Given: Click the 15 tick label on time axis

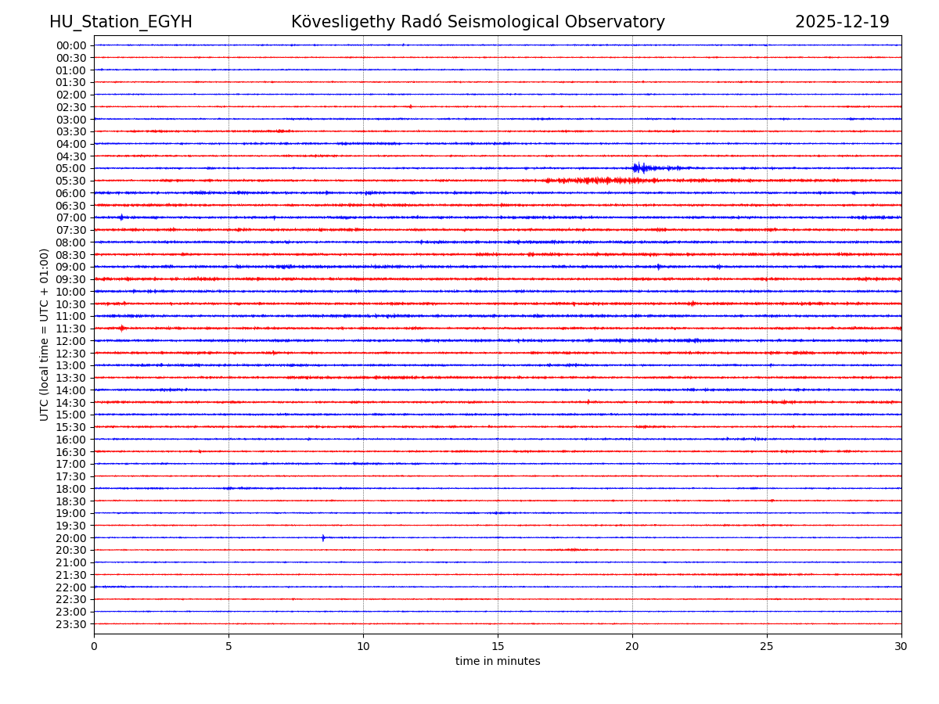Looking at the screenshot, I should coord(498,646).
